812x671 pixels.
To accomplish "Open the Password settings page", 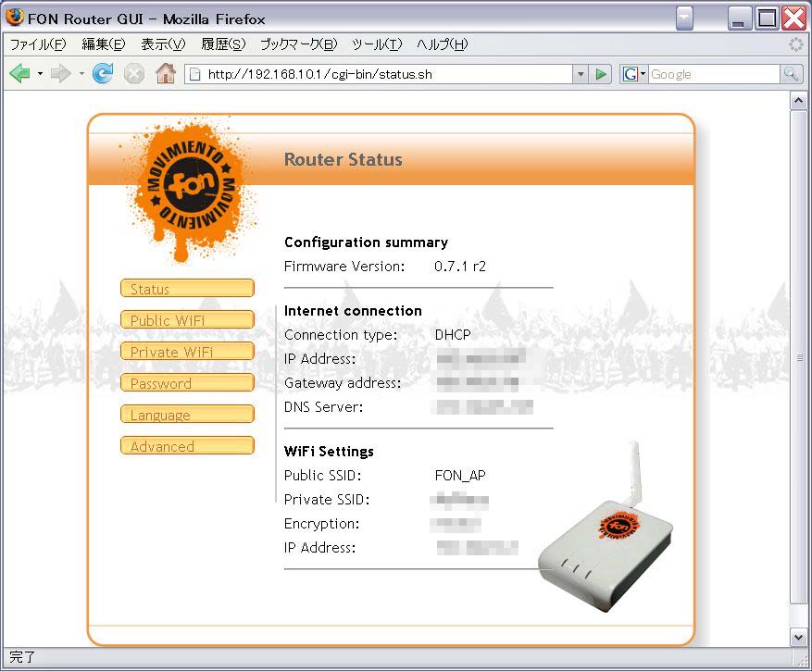I will pos(187,383).
